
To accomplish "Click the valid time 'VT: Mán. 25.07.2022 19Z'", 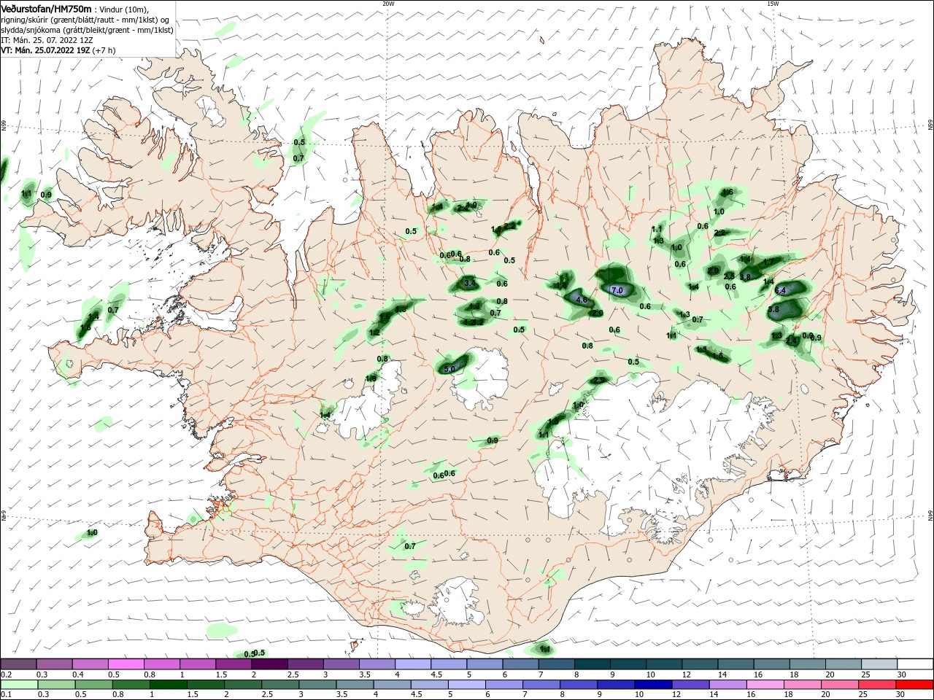I will click(45, 50).
